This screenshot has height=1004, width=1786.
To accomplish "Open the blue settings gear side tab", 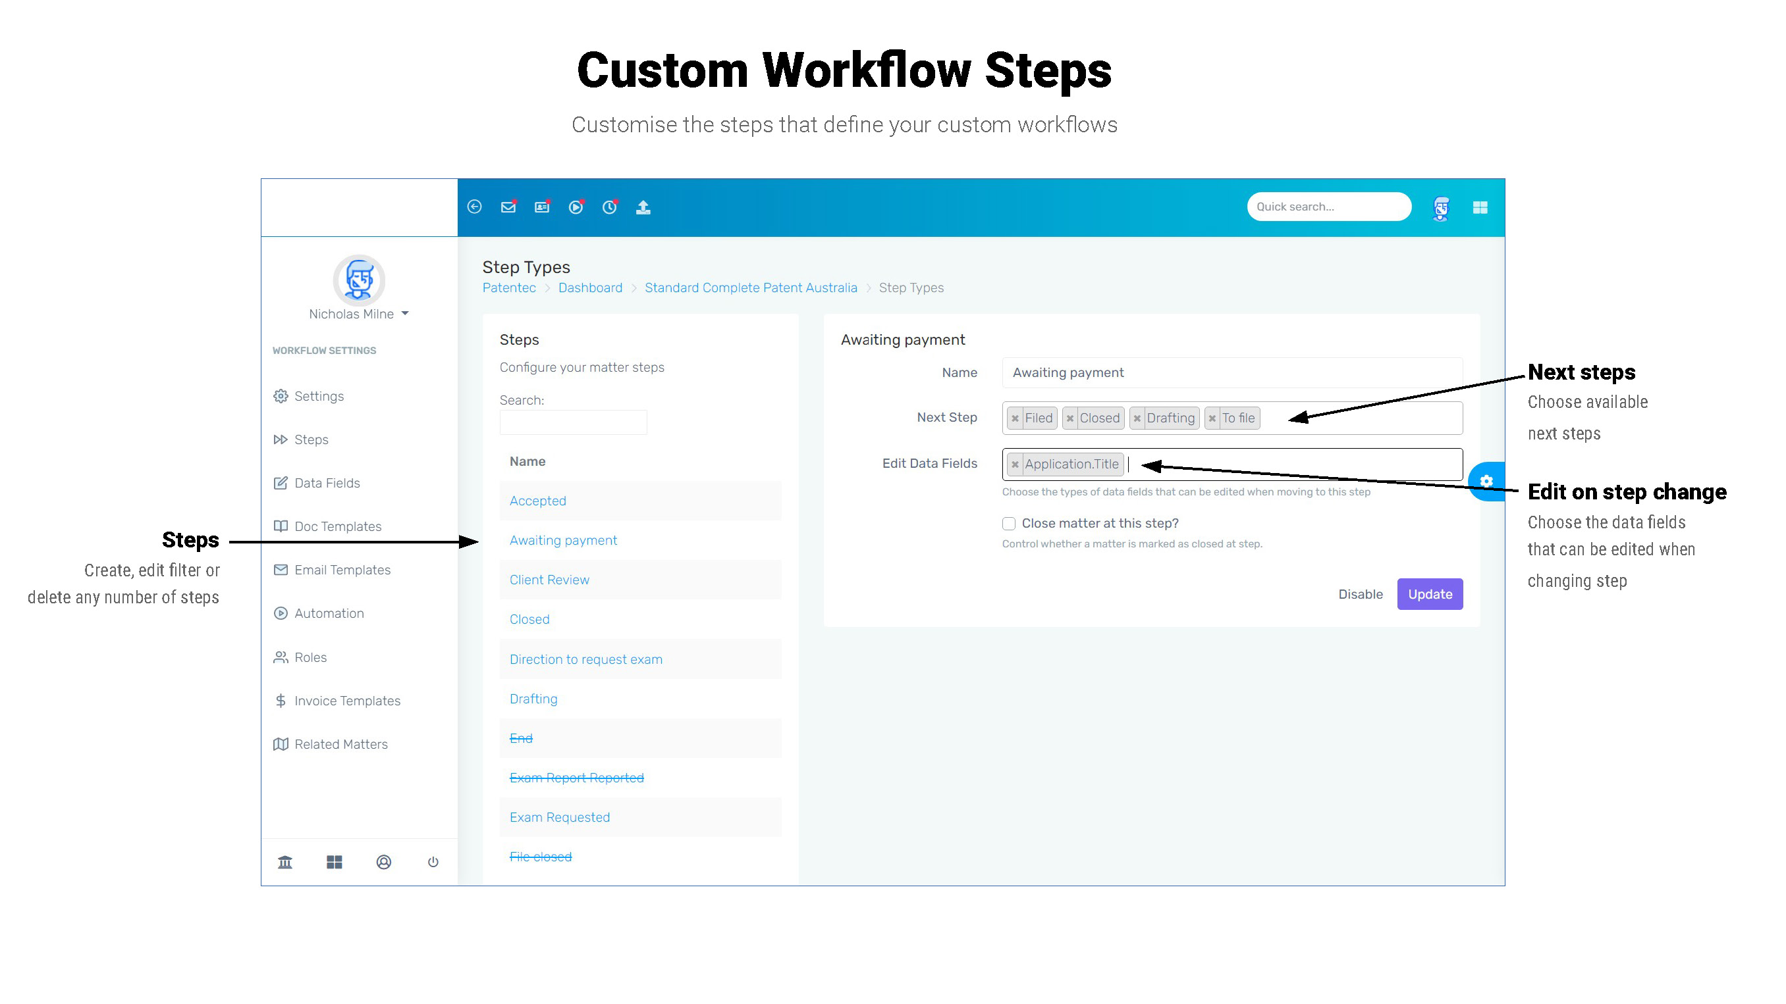I will pyautogui.click(x=1486, y=481).
